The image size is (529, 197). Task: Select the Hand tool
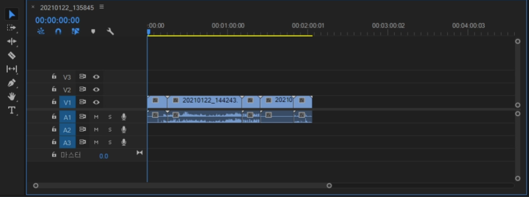tap(12, 97)
